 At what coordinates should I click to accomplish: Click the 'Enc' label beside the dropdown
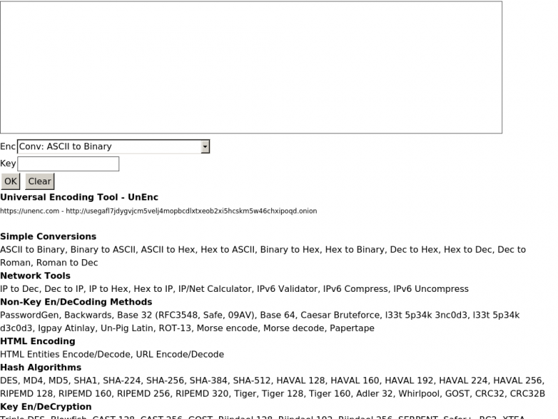click(x=8, y=147)
